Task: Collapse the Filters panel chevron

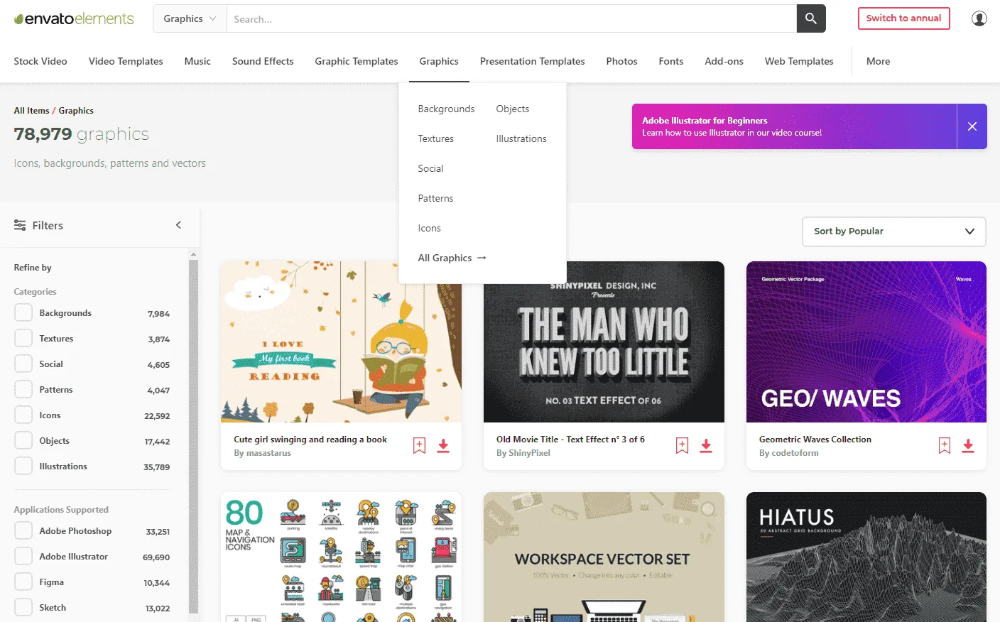Action: tap(178, 225)
